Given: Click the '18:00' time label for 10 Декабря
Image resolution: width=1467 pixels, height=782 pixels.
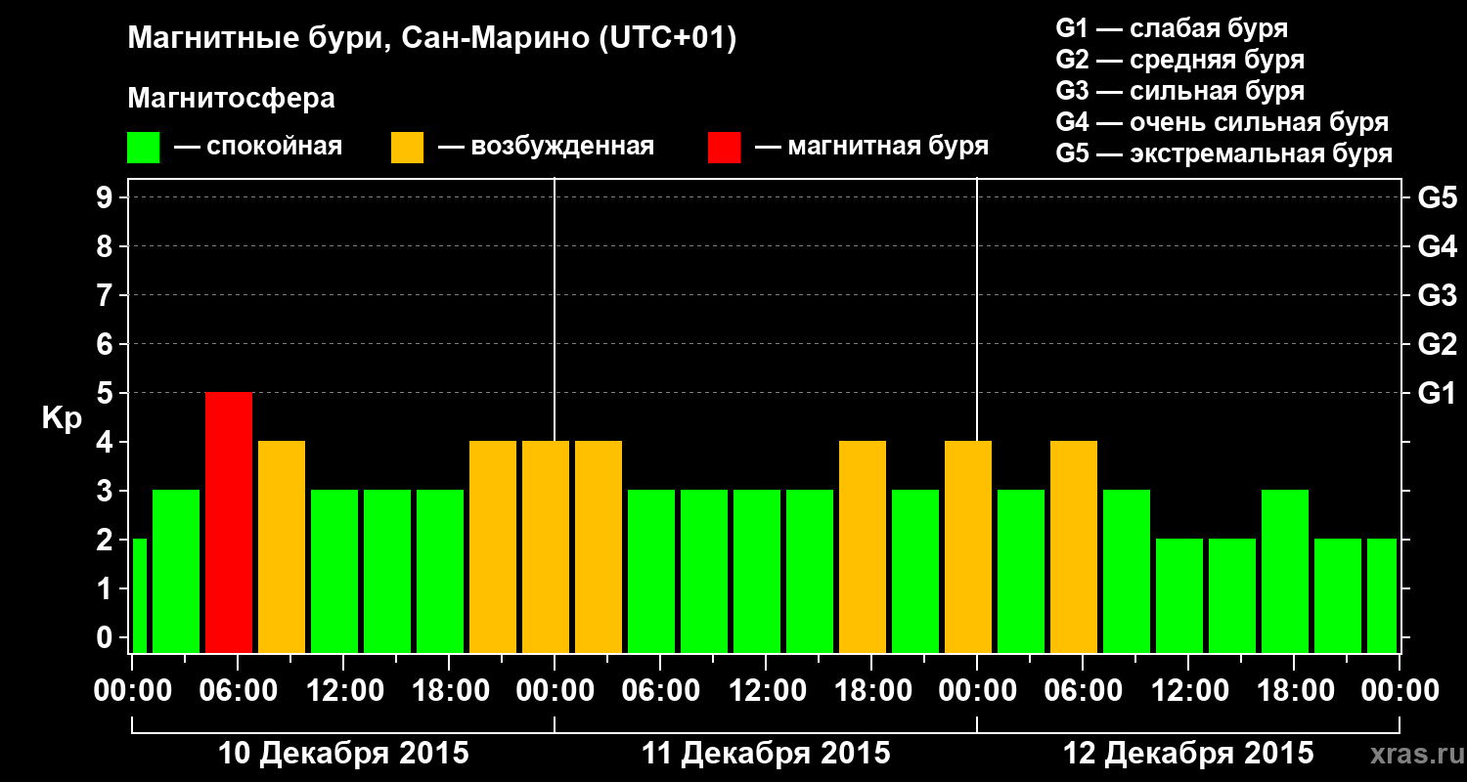Looking at the screenshot, I should pyautogui.click(x=449, y=691).
